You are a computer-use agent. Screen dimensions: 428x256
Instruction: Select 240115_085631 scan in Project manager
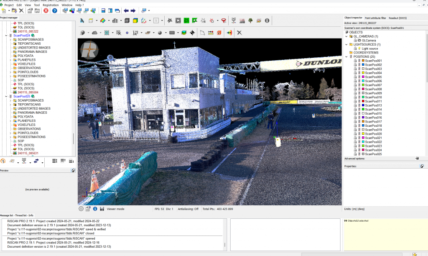coord(28,153)
